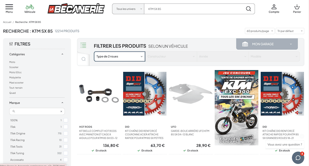Open the Type de 2 roues dropdown

[119, 56]
